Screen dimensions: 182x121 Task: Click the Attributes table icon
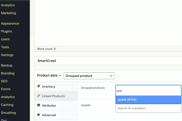(39, 106)
